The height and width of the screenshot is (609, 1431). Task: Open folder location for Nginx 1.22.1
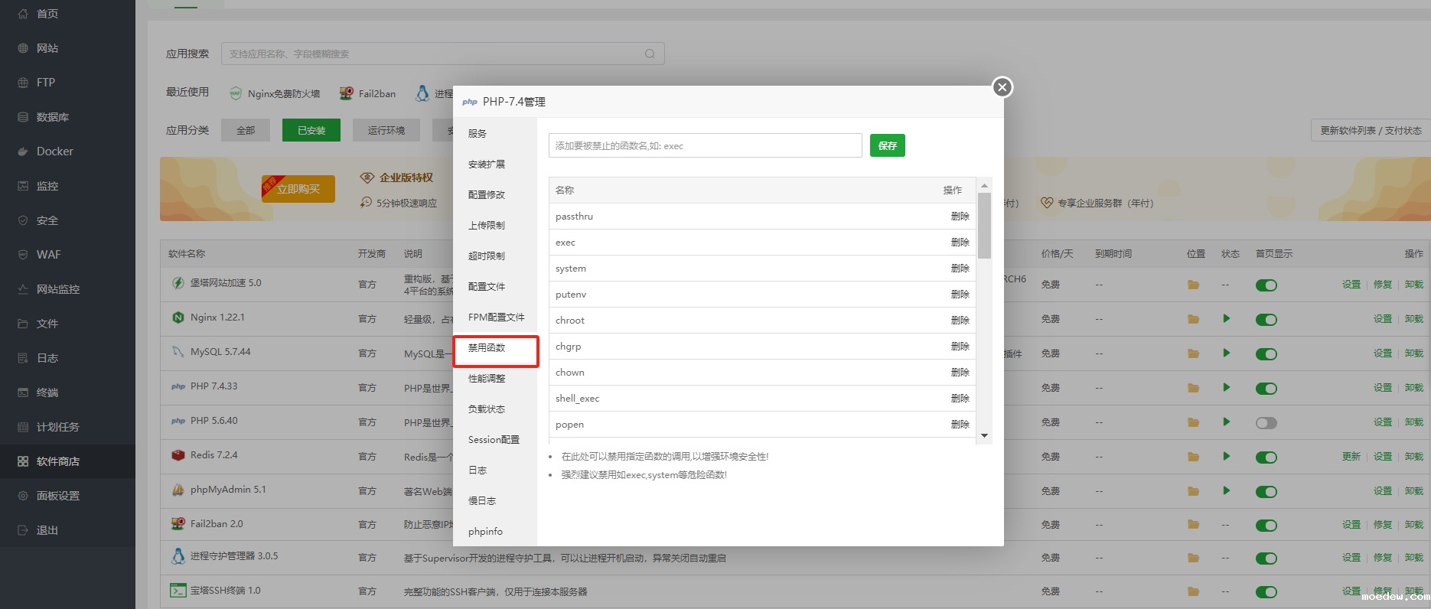[1193, 319]
